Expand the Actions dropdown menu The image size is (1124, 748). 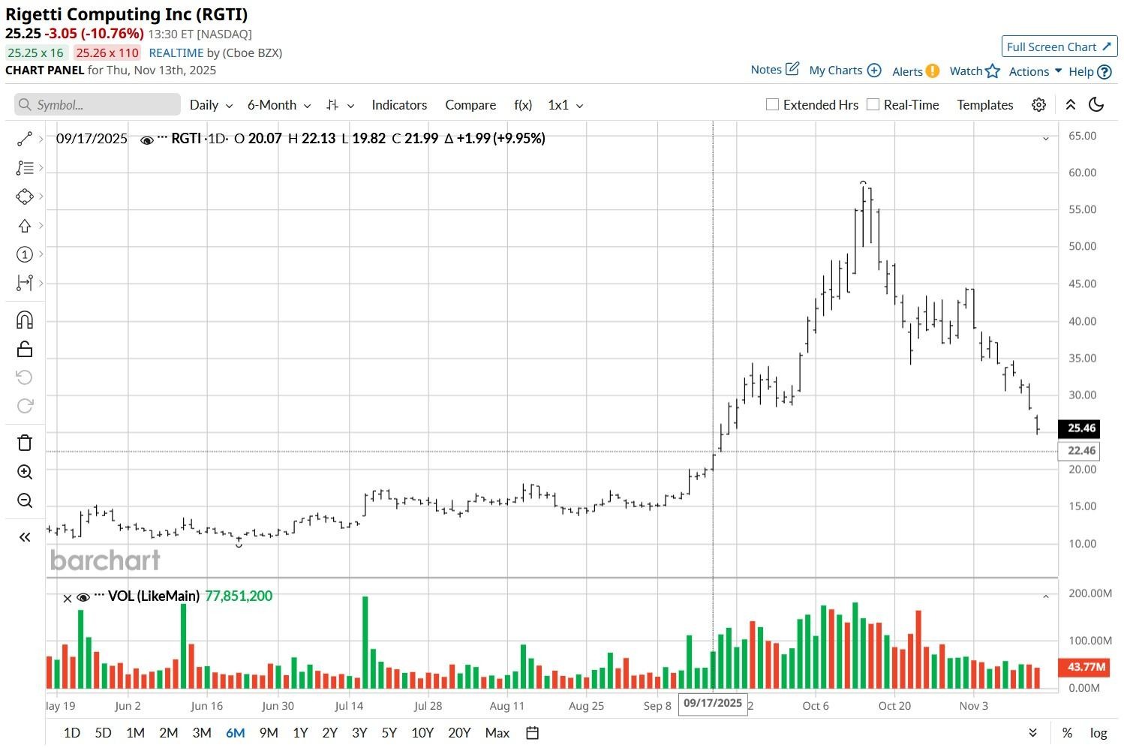pyautogui.click(x=1035, y=71)
